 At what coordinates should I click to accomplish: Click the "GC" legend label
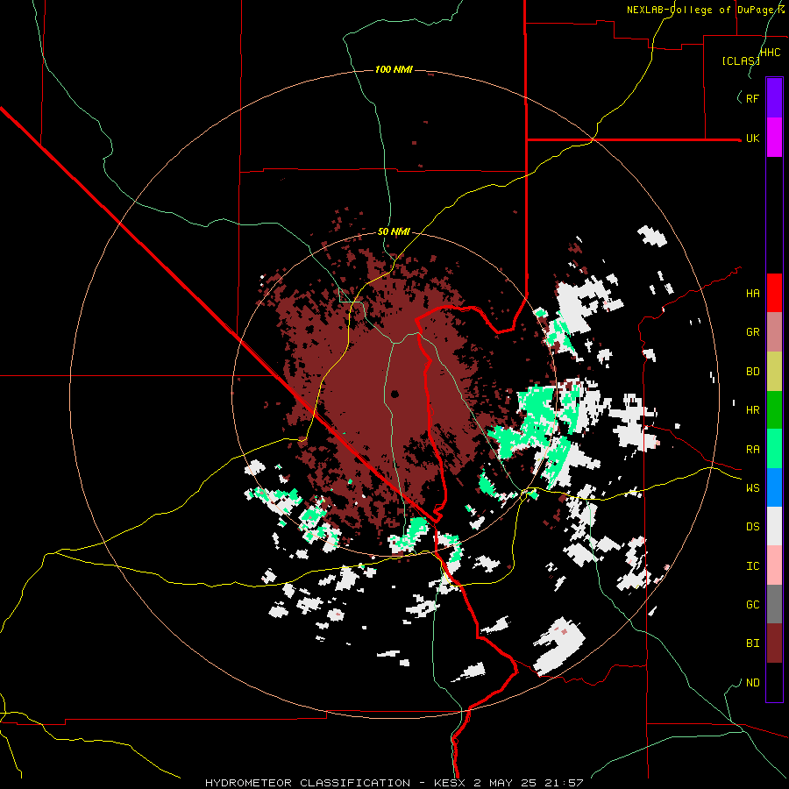[752, 605]
